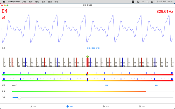Image resolution: width=175 pixels, height=109 pixels.
Task: Select harp string 19 G3
Action: 63,62
